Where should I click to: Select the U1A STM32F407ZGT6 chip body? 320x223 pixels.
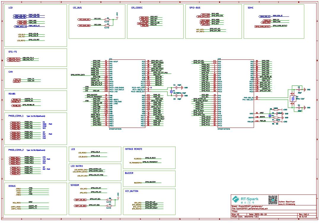(x=128, y=93)
